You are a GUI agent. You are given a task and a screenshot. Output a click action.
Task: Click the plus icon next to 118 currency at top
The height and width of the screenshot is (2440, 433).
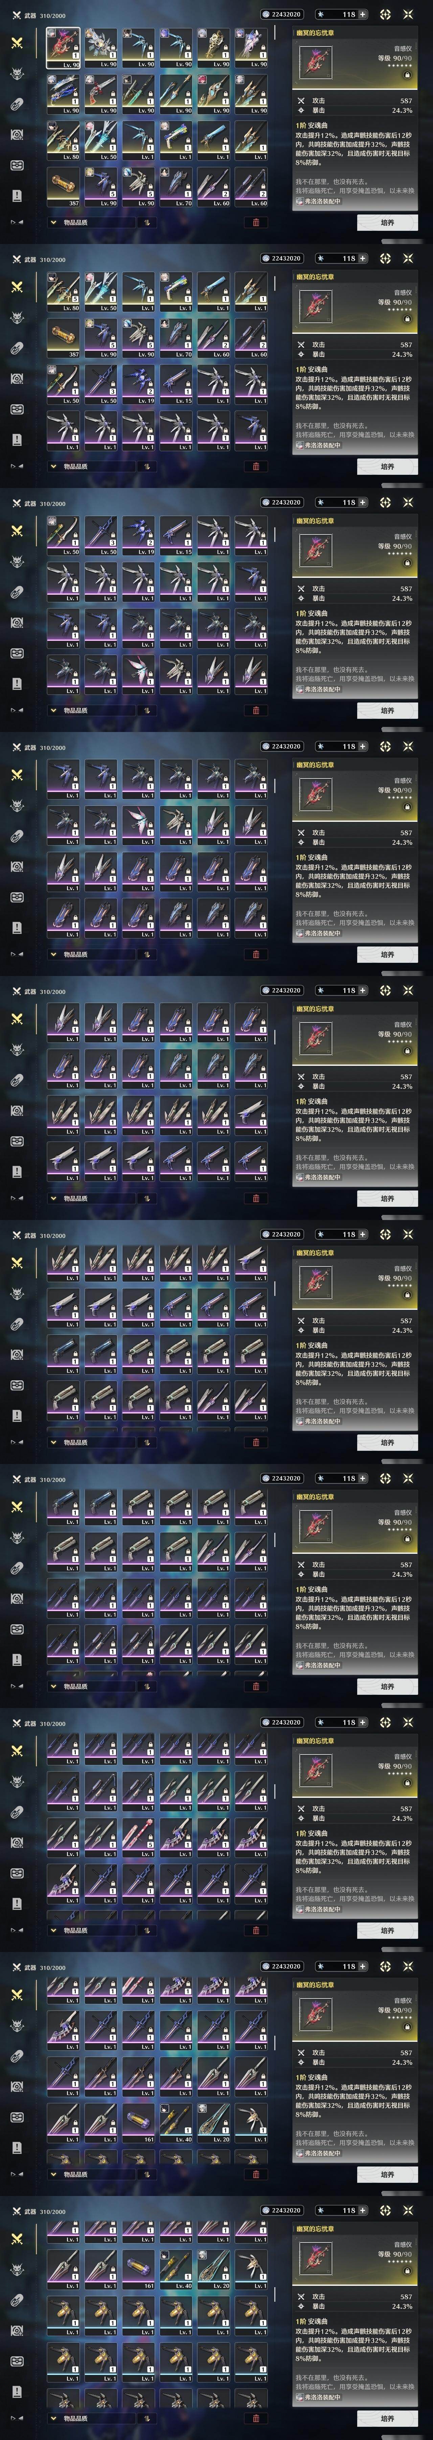pyautogui.click(x=362, y=14)
